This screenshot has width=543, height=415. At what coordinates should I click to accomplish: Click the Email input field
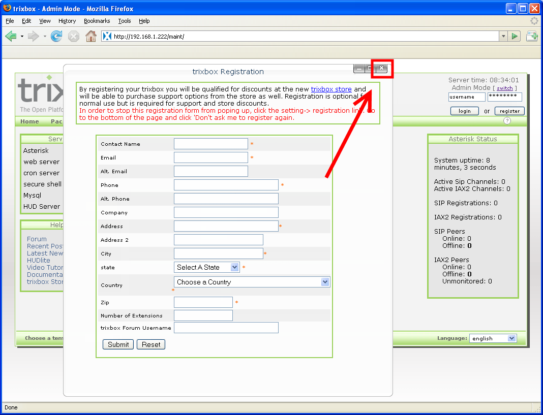pyautogui.click(x=211, y=157)
